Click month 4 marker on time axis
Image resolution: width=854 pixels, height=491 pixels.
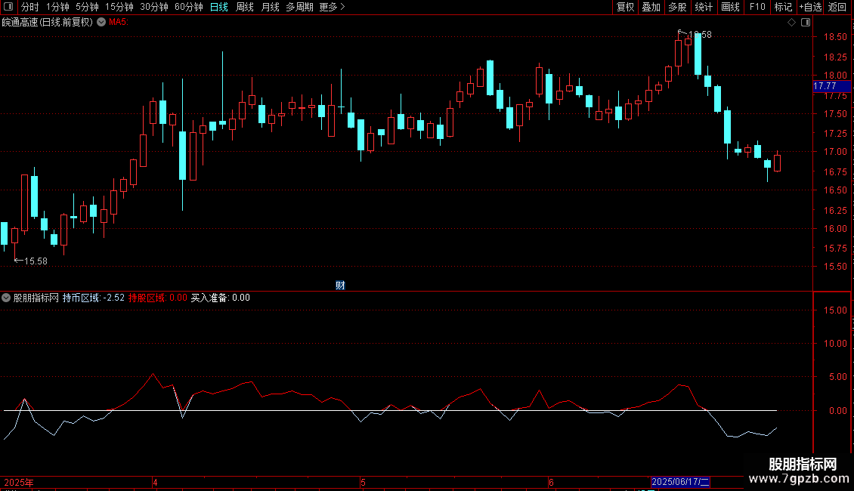coord(155,482)
